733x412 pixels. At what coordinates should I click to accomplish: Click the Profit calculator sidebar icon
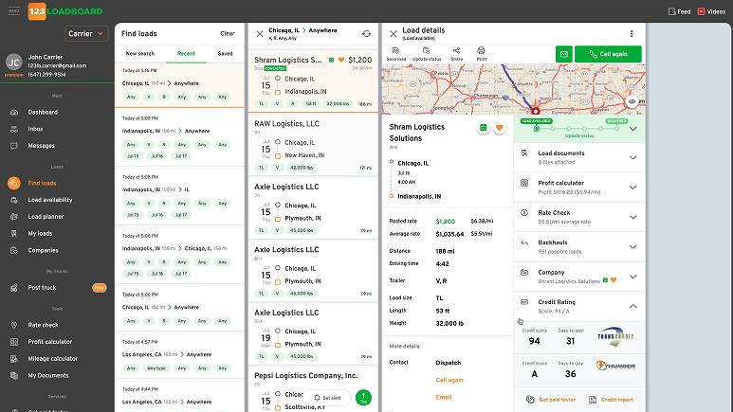[x=14, y=342]
